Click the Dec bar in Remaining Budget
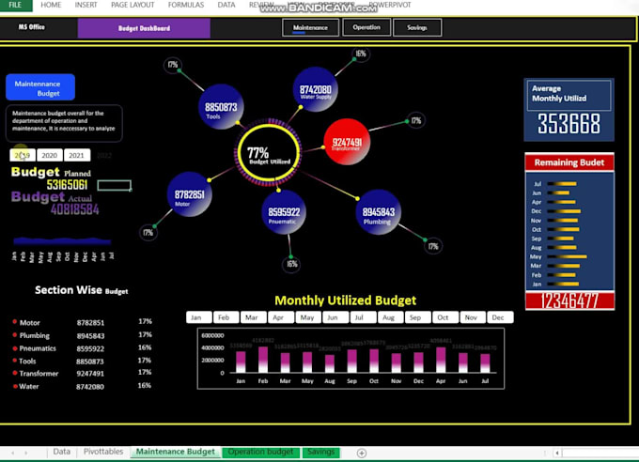 pos(564,211)
